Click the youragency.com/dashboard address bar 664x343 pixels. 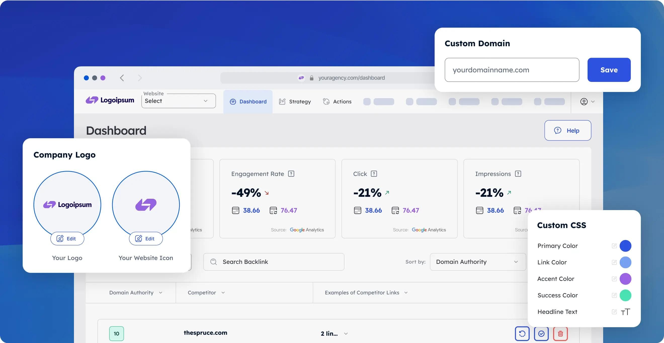(327, 78)
